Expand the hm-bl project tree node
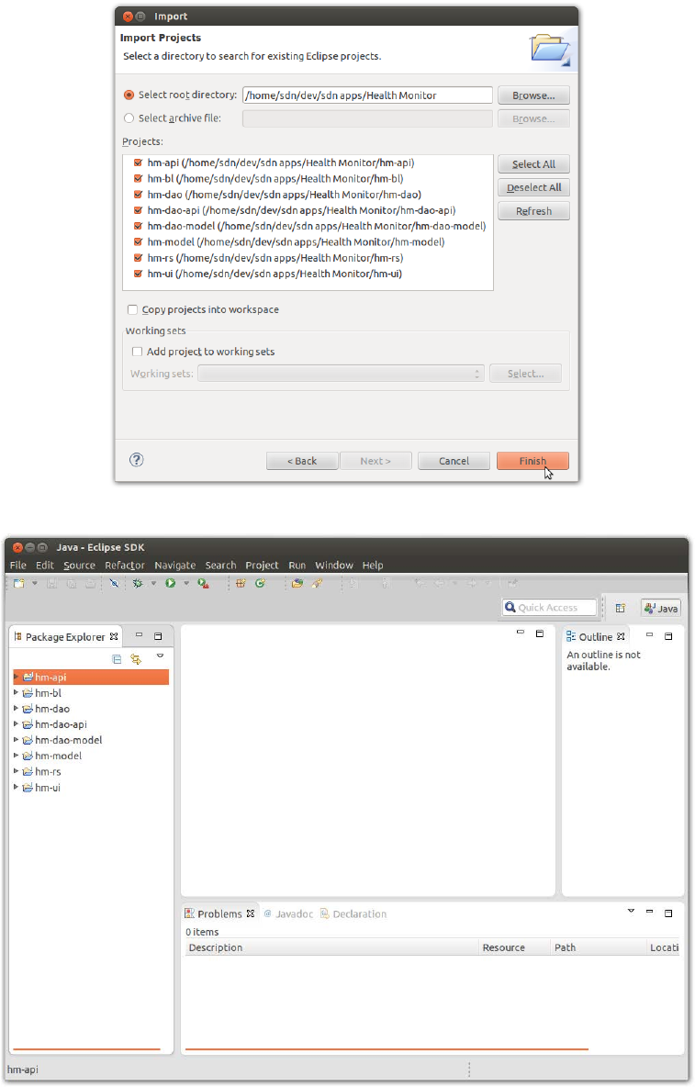 pos(16,692)
